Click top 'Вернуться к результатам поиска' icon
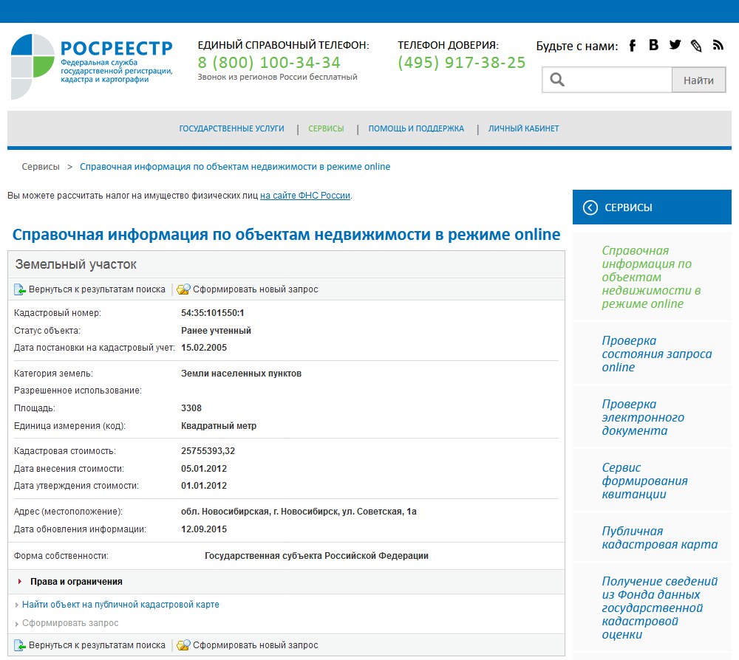Screen dimensions: 739x660 20,289
